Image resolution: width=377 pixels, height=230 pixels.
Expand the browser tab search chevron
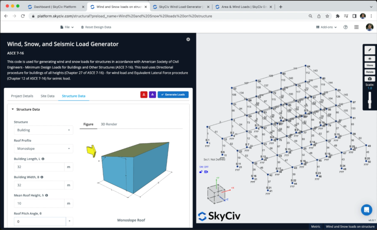[x=371, y=7]
